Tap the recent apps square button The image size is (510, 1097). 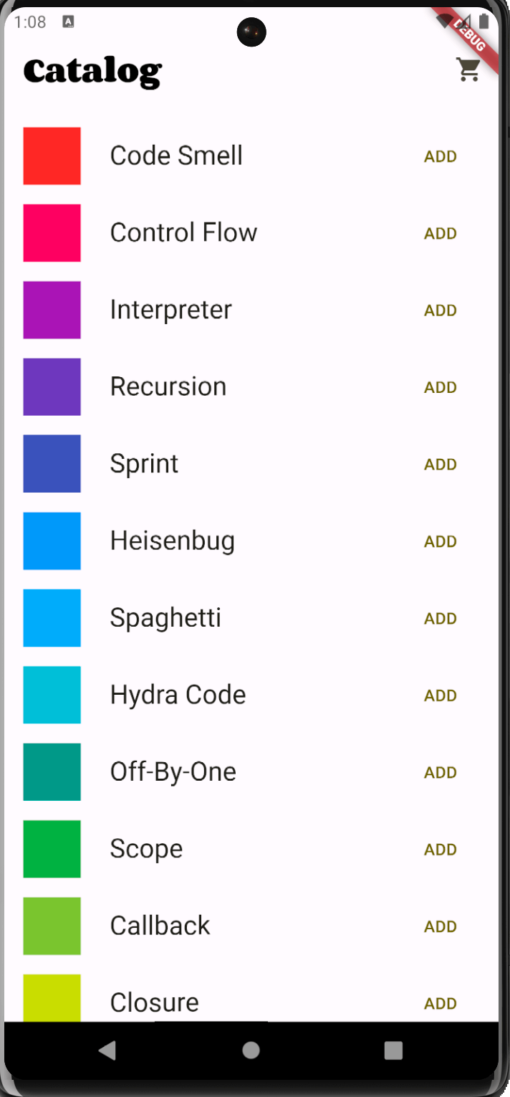(393, 1050)
